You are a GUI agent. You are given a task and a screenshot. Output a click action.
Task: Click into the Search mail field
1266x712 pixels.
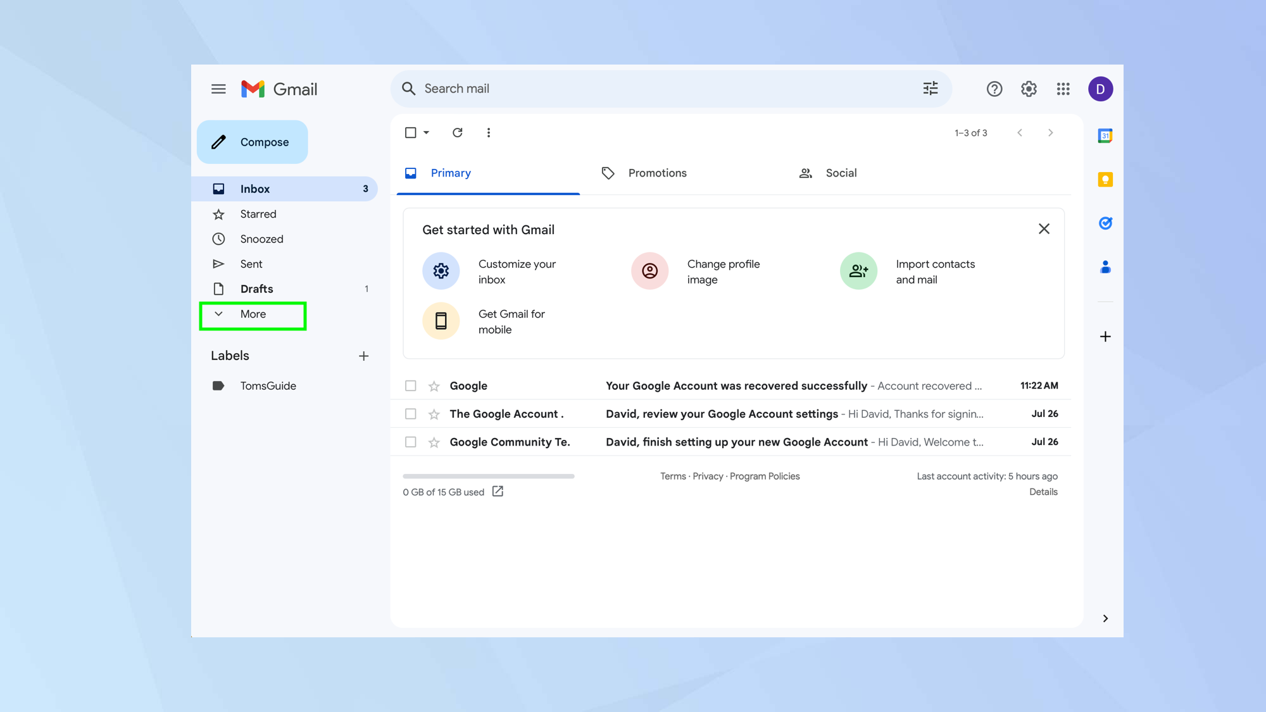[671, 89]
